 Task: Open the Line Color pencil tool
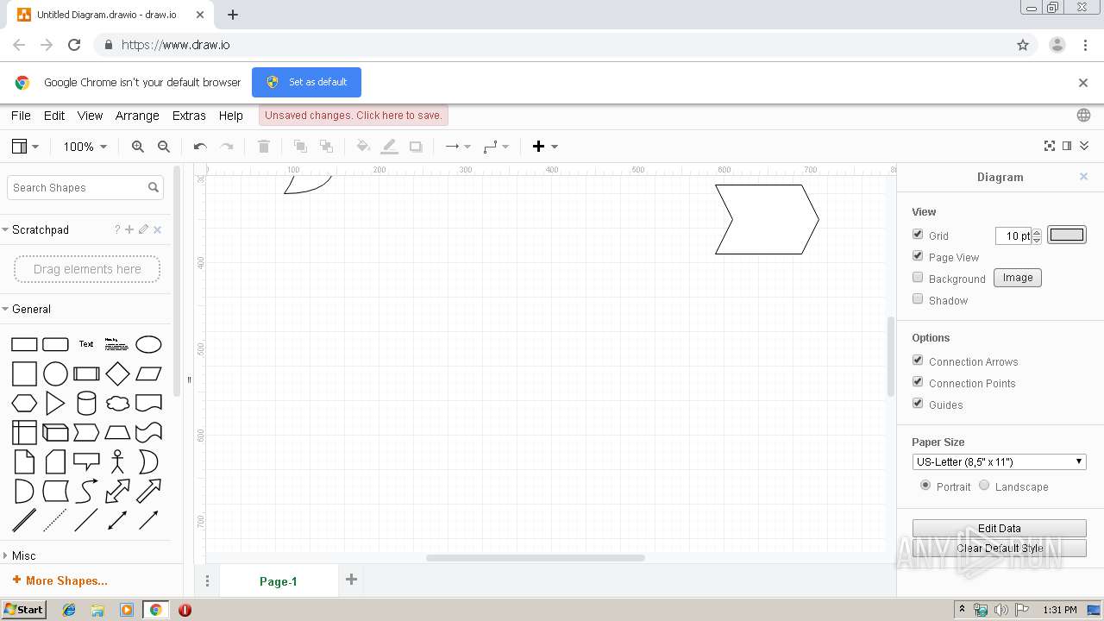click(390, 147)
